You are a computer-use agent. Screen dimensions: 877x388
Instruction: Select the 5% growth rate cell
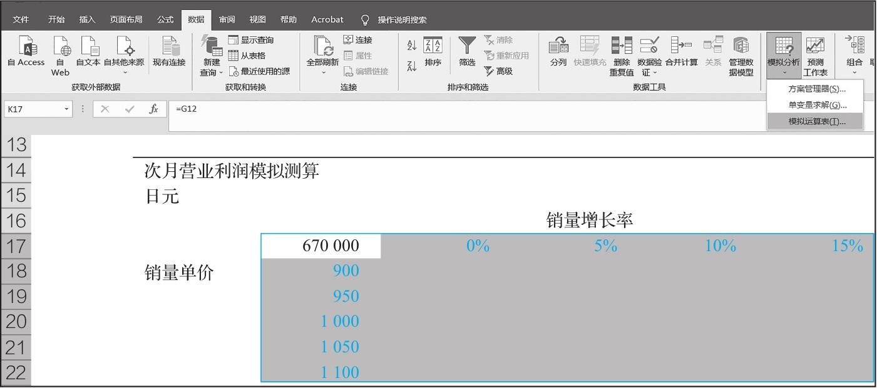(x=562, y=246)
